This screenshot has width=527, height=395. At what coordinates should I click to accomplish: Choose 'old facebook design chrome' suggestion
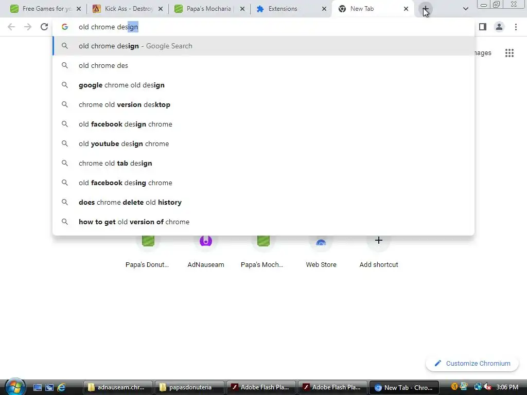coord(263,124)
